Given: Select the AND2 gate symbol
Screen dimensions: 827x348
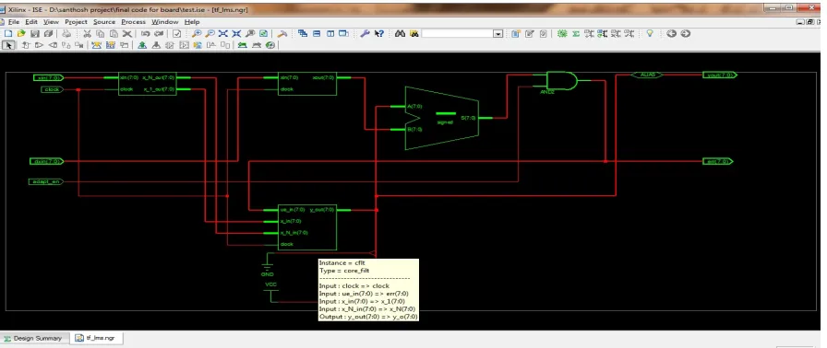Looking at the screenshot, I should click(562, 81).
